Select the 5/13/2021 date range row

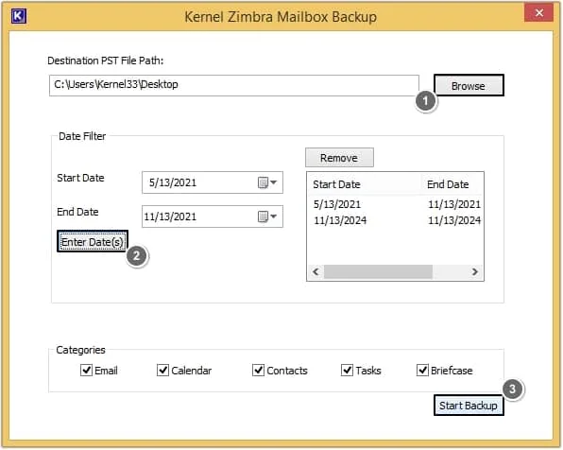[395, 204]
